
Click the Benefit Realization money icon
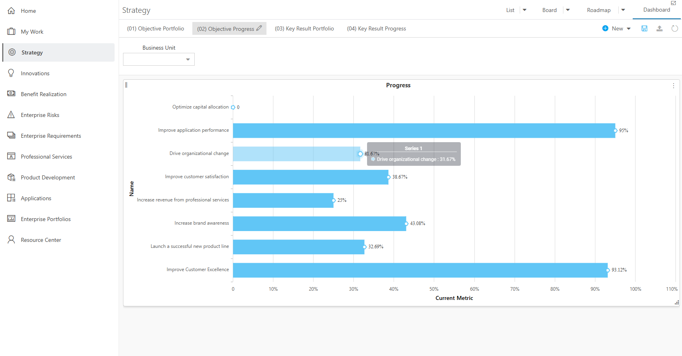11,94
